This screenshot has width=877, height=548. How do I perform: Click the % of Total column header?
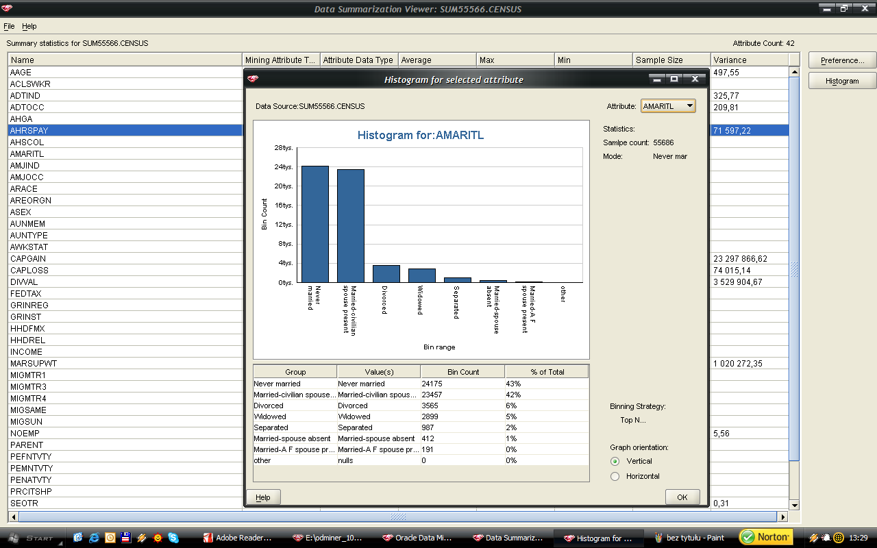[x=547, y=372]
